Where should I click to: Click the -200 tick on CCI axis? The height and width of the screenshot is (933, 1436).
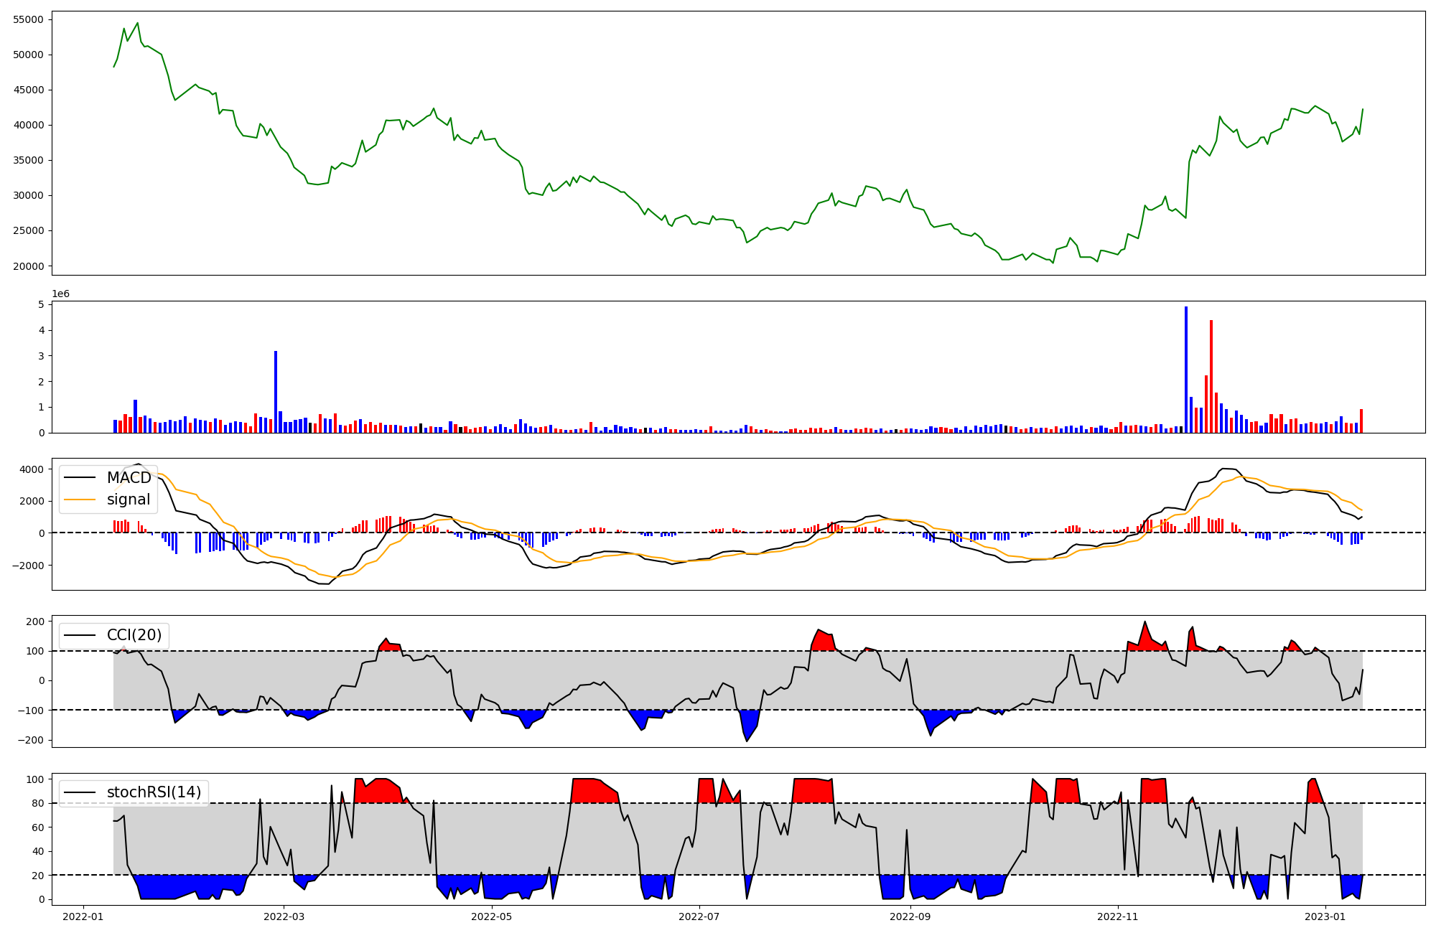[x=29, y=740]
